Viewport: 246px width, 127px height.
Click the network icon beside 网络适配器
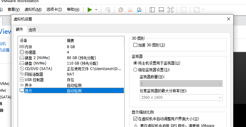tap(22, 74)
